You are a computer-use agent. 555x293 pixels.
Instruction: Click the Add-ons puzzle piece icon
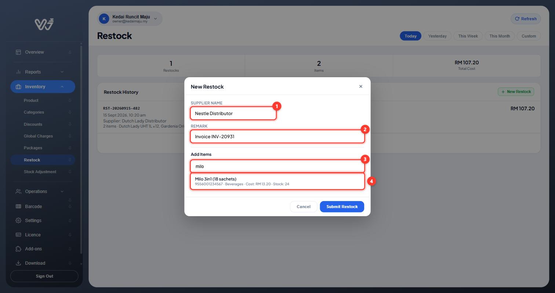18,249
